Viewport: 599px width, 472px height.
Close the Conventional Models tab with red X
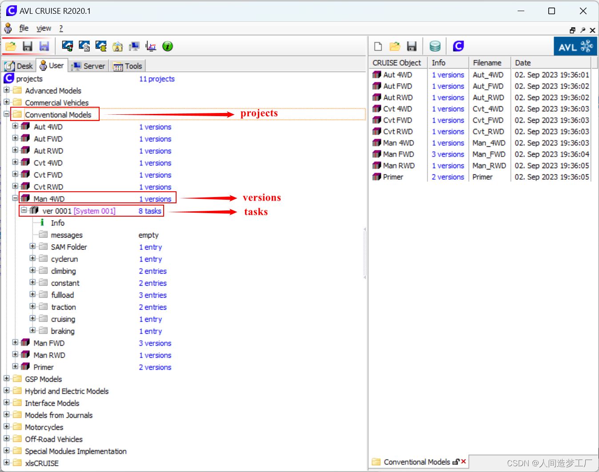tap(463, 461)
